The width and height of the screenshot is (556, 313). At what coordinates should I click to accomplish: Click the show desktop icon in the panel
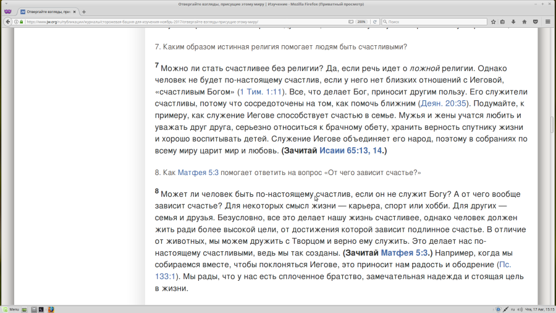24,309
